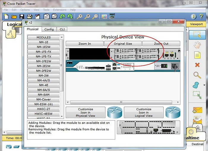Open the Tools menu
The width and height of the screenshot is (208, 151).
pyautogui.click(x=46, y=10)
